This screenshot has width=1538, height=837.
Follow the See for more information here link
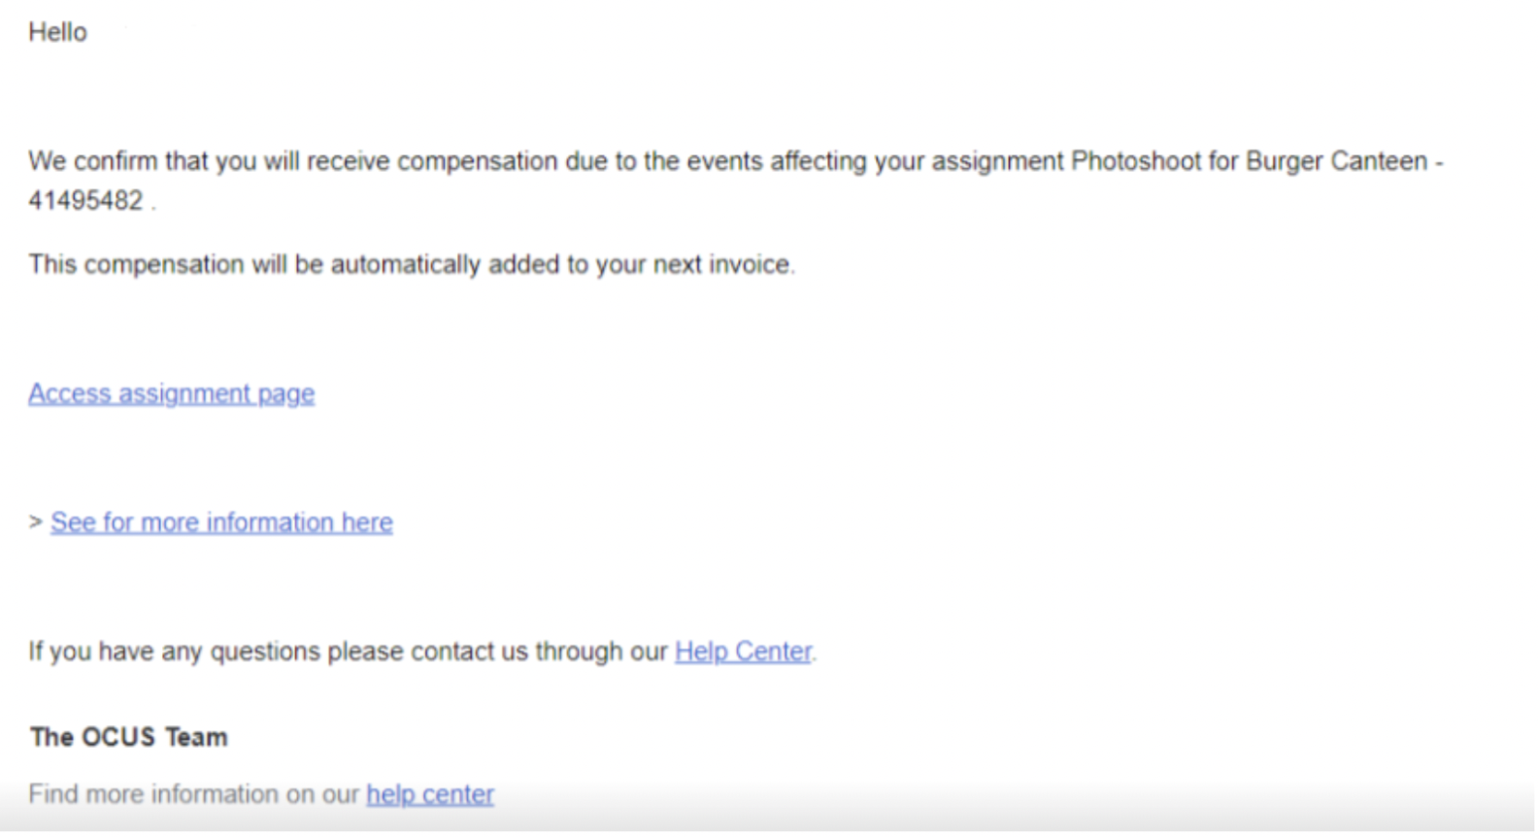(x=221, y=522)
